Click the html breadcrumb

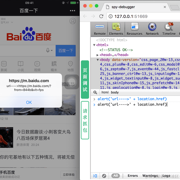[x=105, y=92]
